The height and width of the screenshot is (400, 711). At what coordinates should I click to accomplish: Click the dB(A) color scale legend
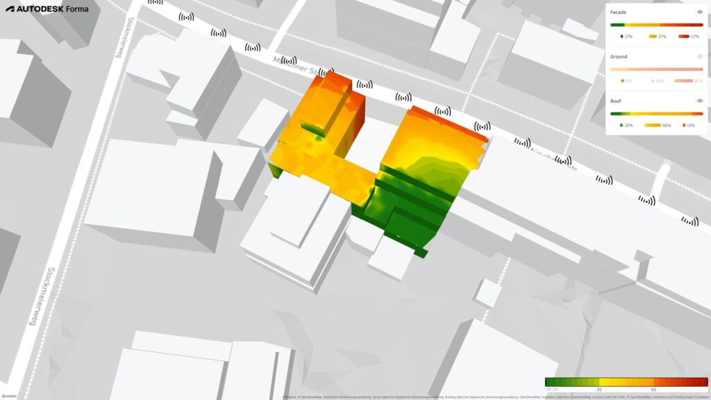pos(626,382)
